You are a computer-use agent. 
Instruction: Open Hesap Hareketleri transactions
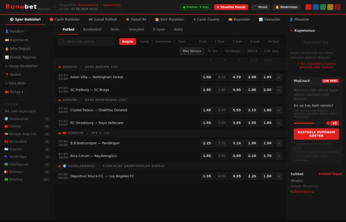pyautogui.click(x=21, y=66)
